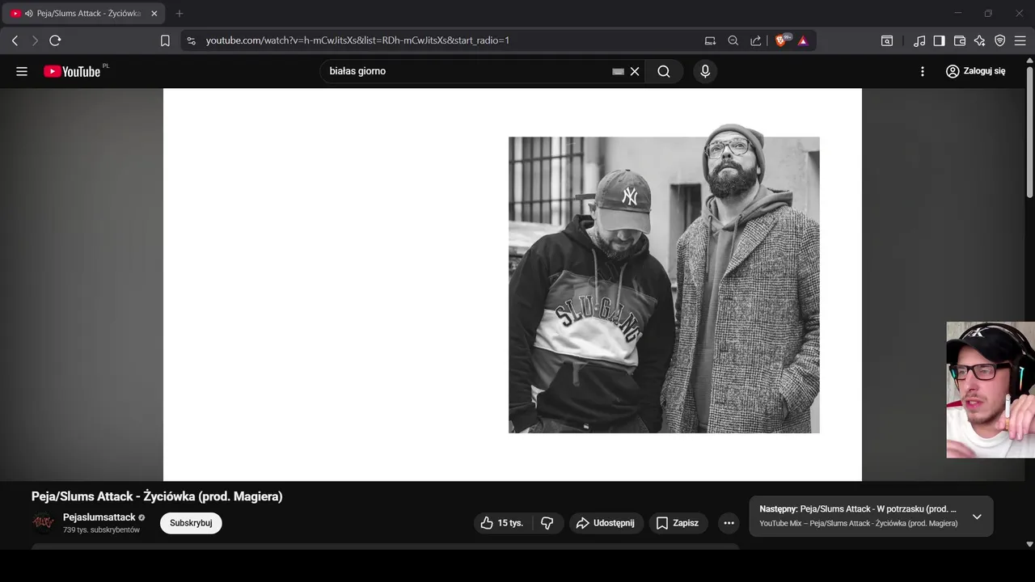The height and width of the screenshot is (582, 1035).
Task: Open site settings icon in address bar
Action: click(x=191, y=40)
